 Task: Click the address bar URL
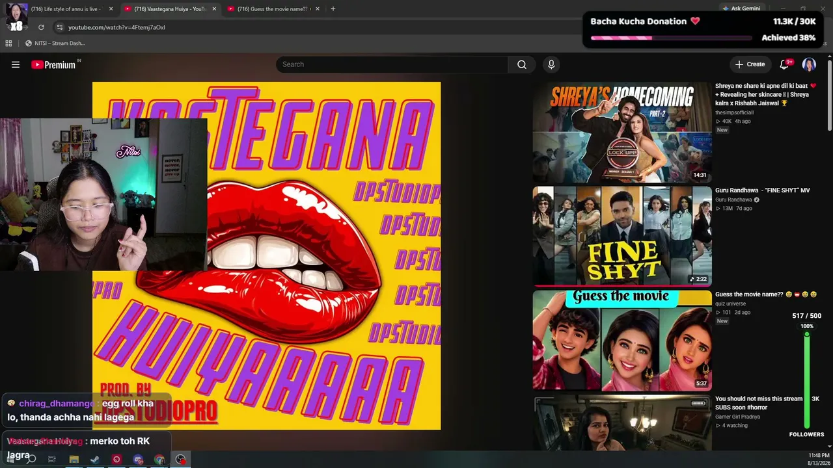[116, 27]
